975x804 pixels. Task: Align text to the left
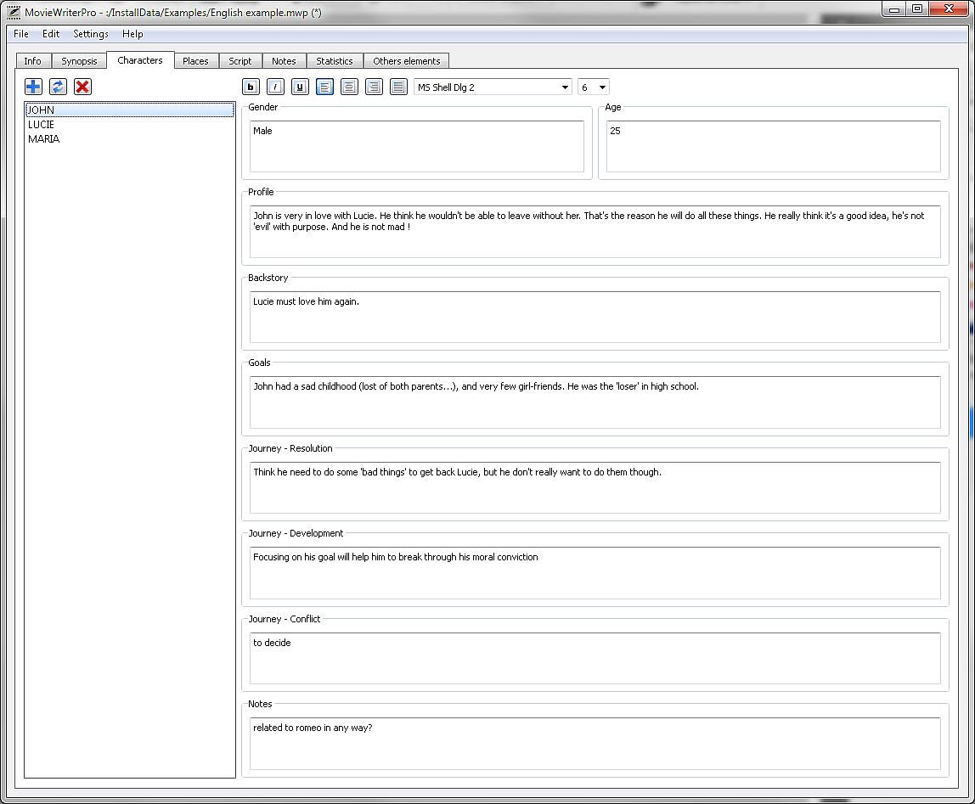point(324,87)
